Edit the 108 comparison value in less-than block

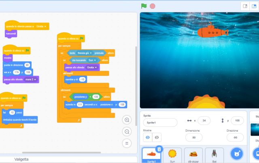96,97
